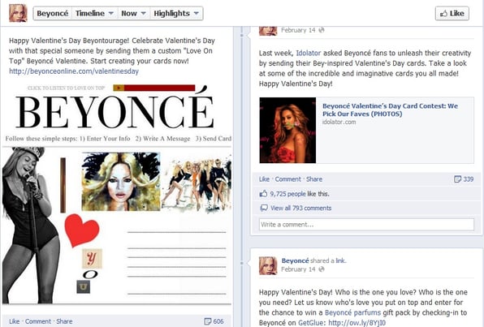Click the globe icon on top February 14 post
Image resolution: width=484 pixels, height=327 pixels.
pyautogui.click(x=322, y=30)
